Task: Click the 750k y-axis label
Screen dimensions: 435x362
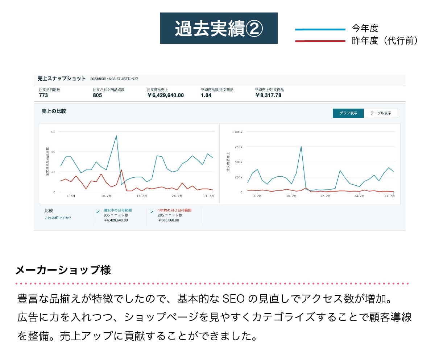Action: [238, 147]
